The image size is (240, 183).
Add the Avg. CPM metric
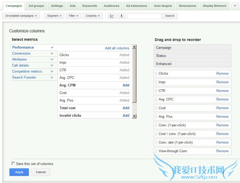pos(126,85)
